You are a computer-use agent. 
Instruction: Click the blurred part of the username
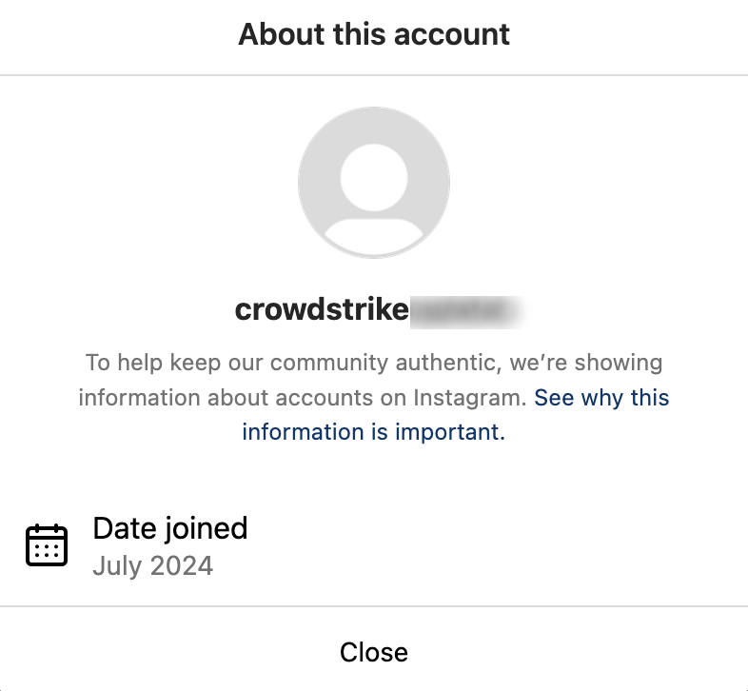point(466,310)
